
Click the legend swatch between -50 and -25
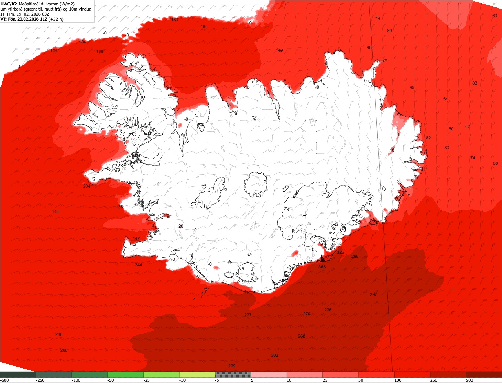[125, 374]
